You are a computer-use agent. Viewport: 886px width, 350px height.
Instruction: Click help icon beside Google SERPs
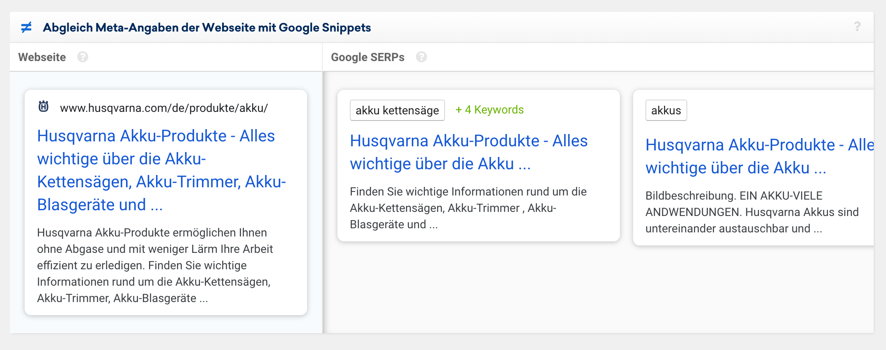[421, 57]
